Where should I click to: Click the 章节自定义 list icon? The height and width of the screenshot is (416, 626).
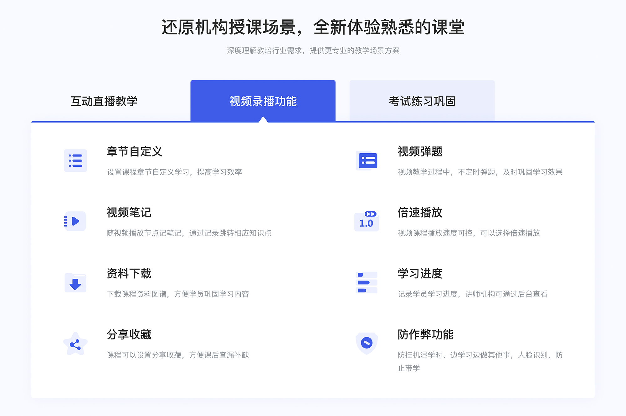pos(75,162)
